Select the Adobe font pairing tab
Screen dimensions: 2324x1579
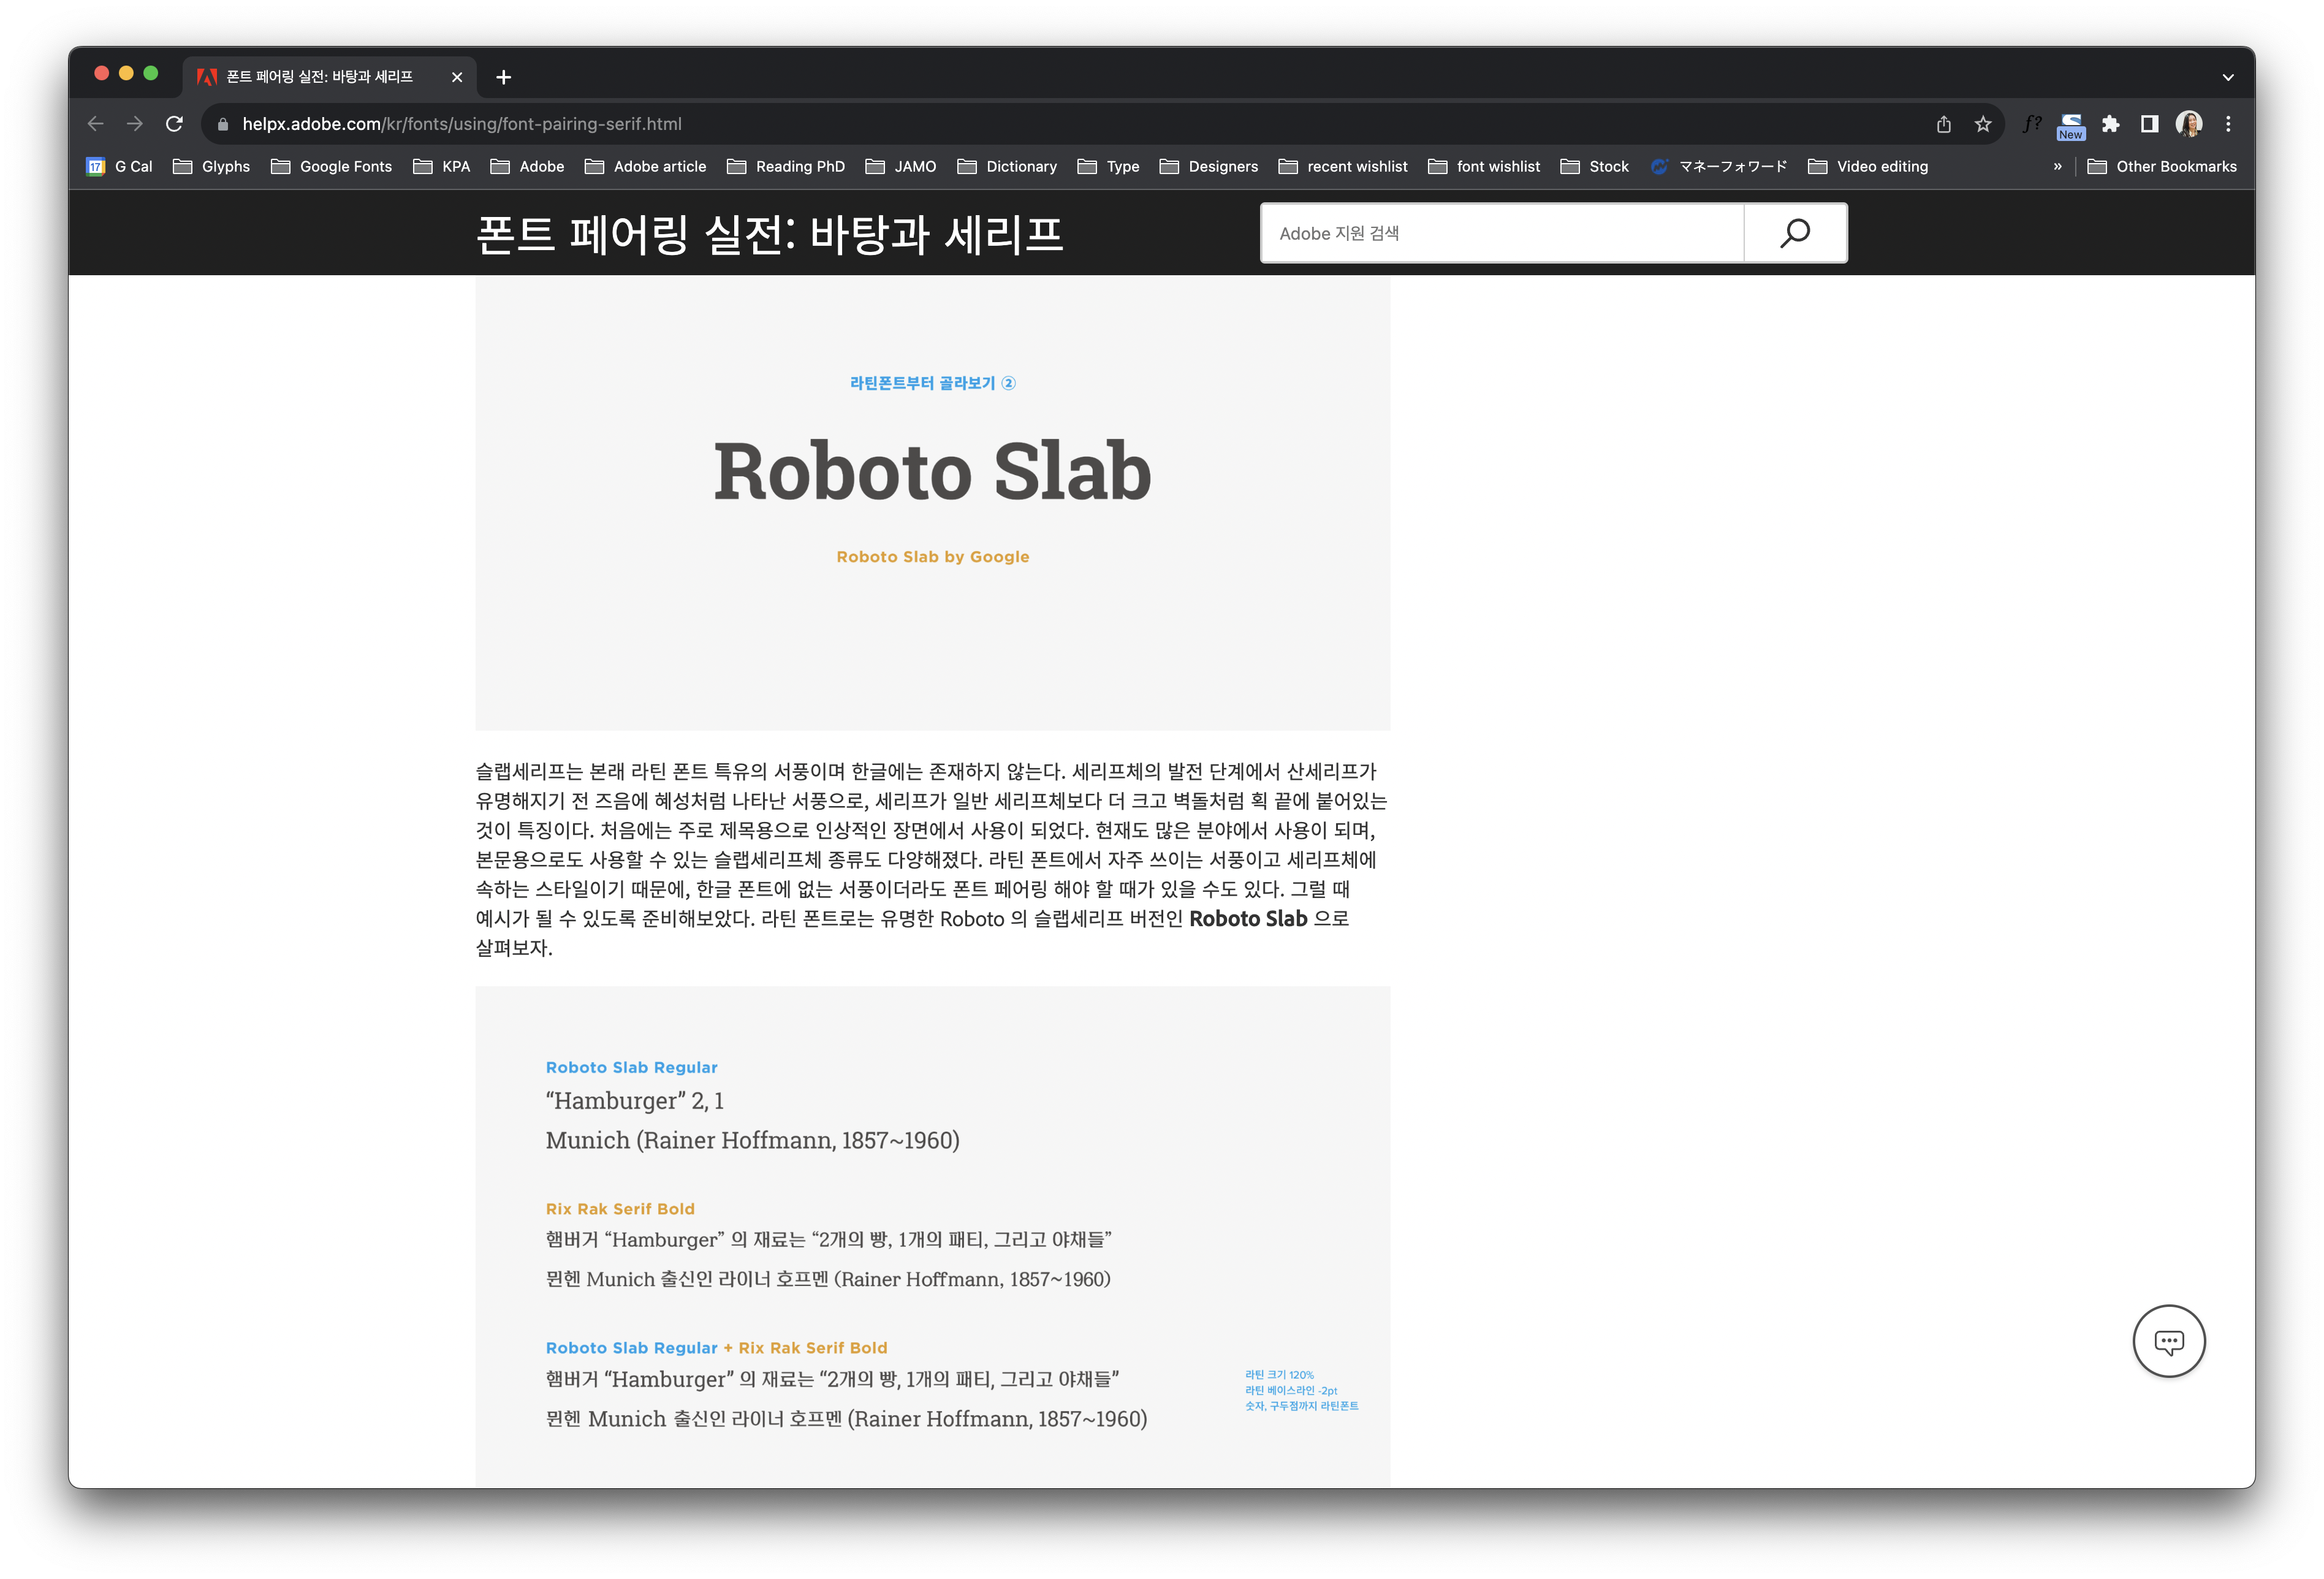(x=320, y=77)
